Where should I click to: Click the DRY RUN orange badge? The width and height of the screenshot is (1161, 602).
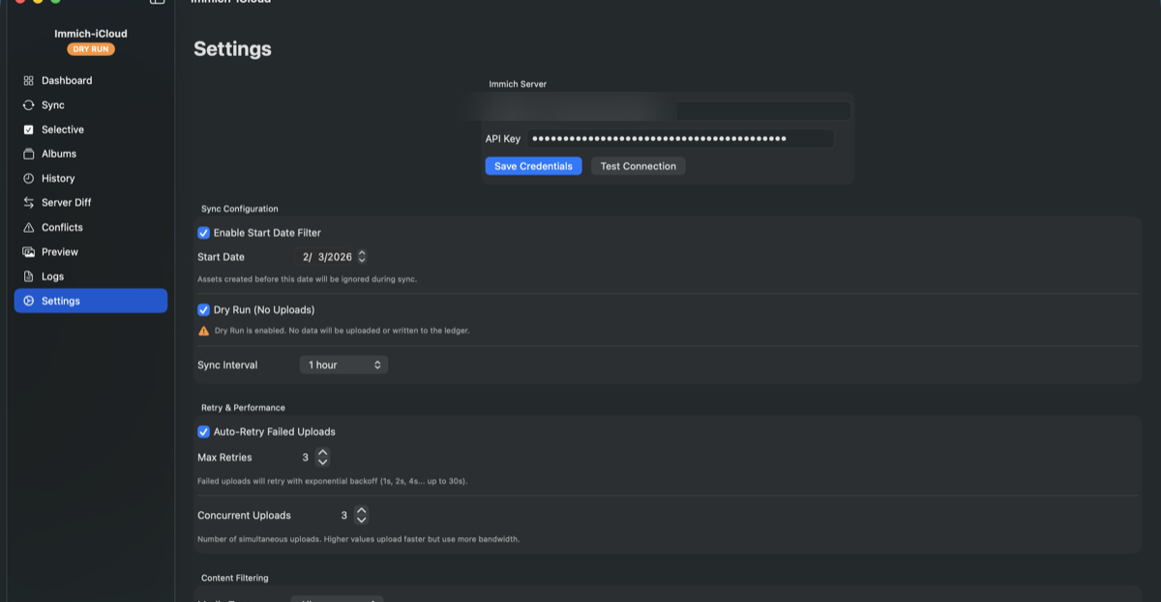coord(91,49)
